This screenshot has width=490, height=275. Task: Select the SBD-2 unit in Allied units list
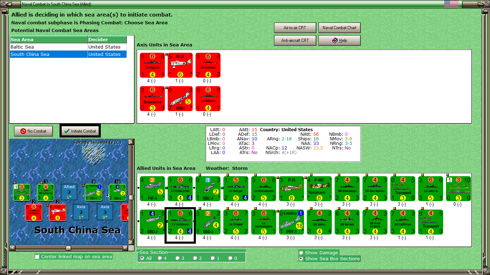click(152, 222)
